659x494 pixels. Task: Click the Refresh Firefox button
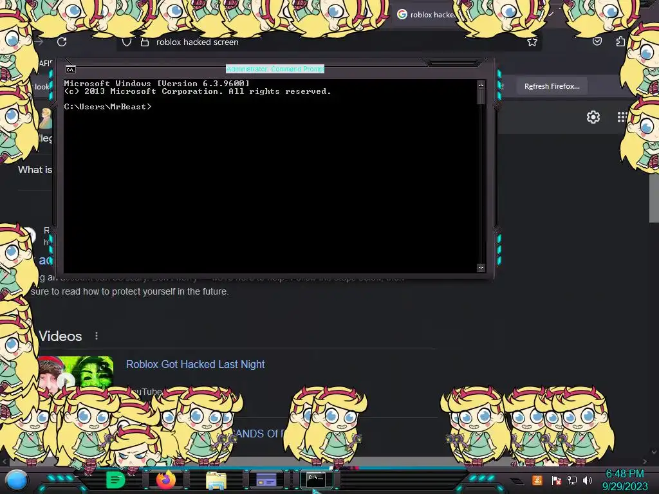552,86
